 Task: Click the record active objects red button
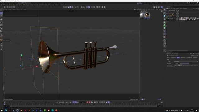[87, 102]
